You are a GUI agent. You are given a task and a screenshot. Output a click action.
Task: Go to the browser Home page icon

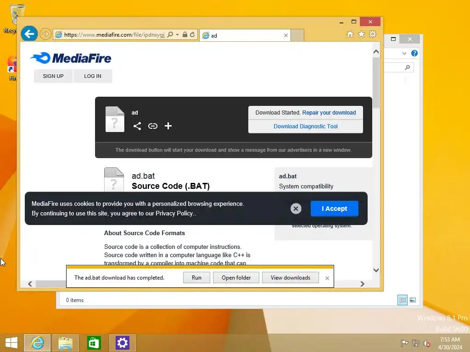[350, 34]
